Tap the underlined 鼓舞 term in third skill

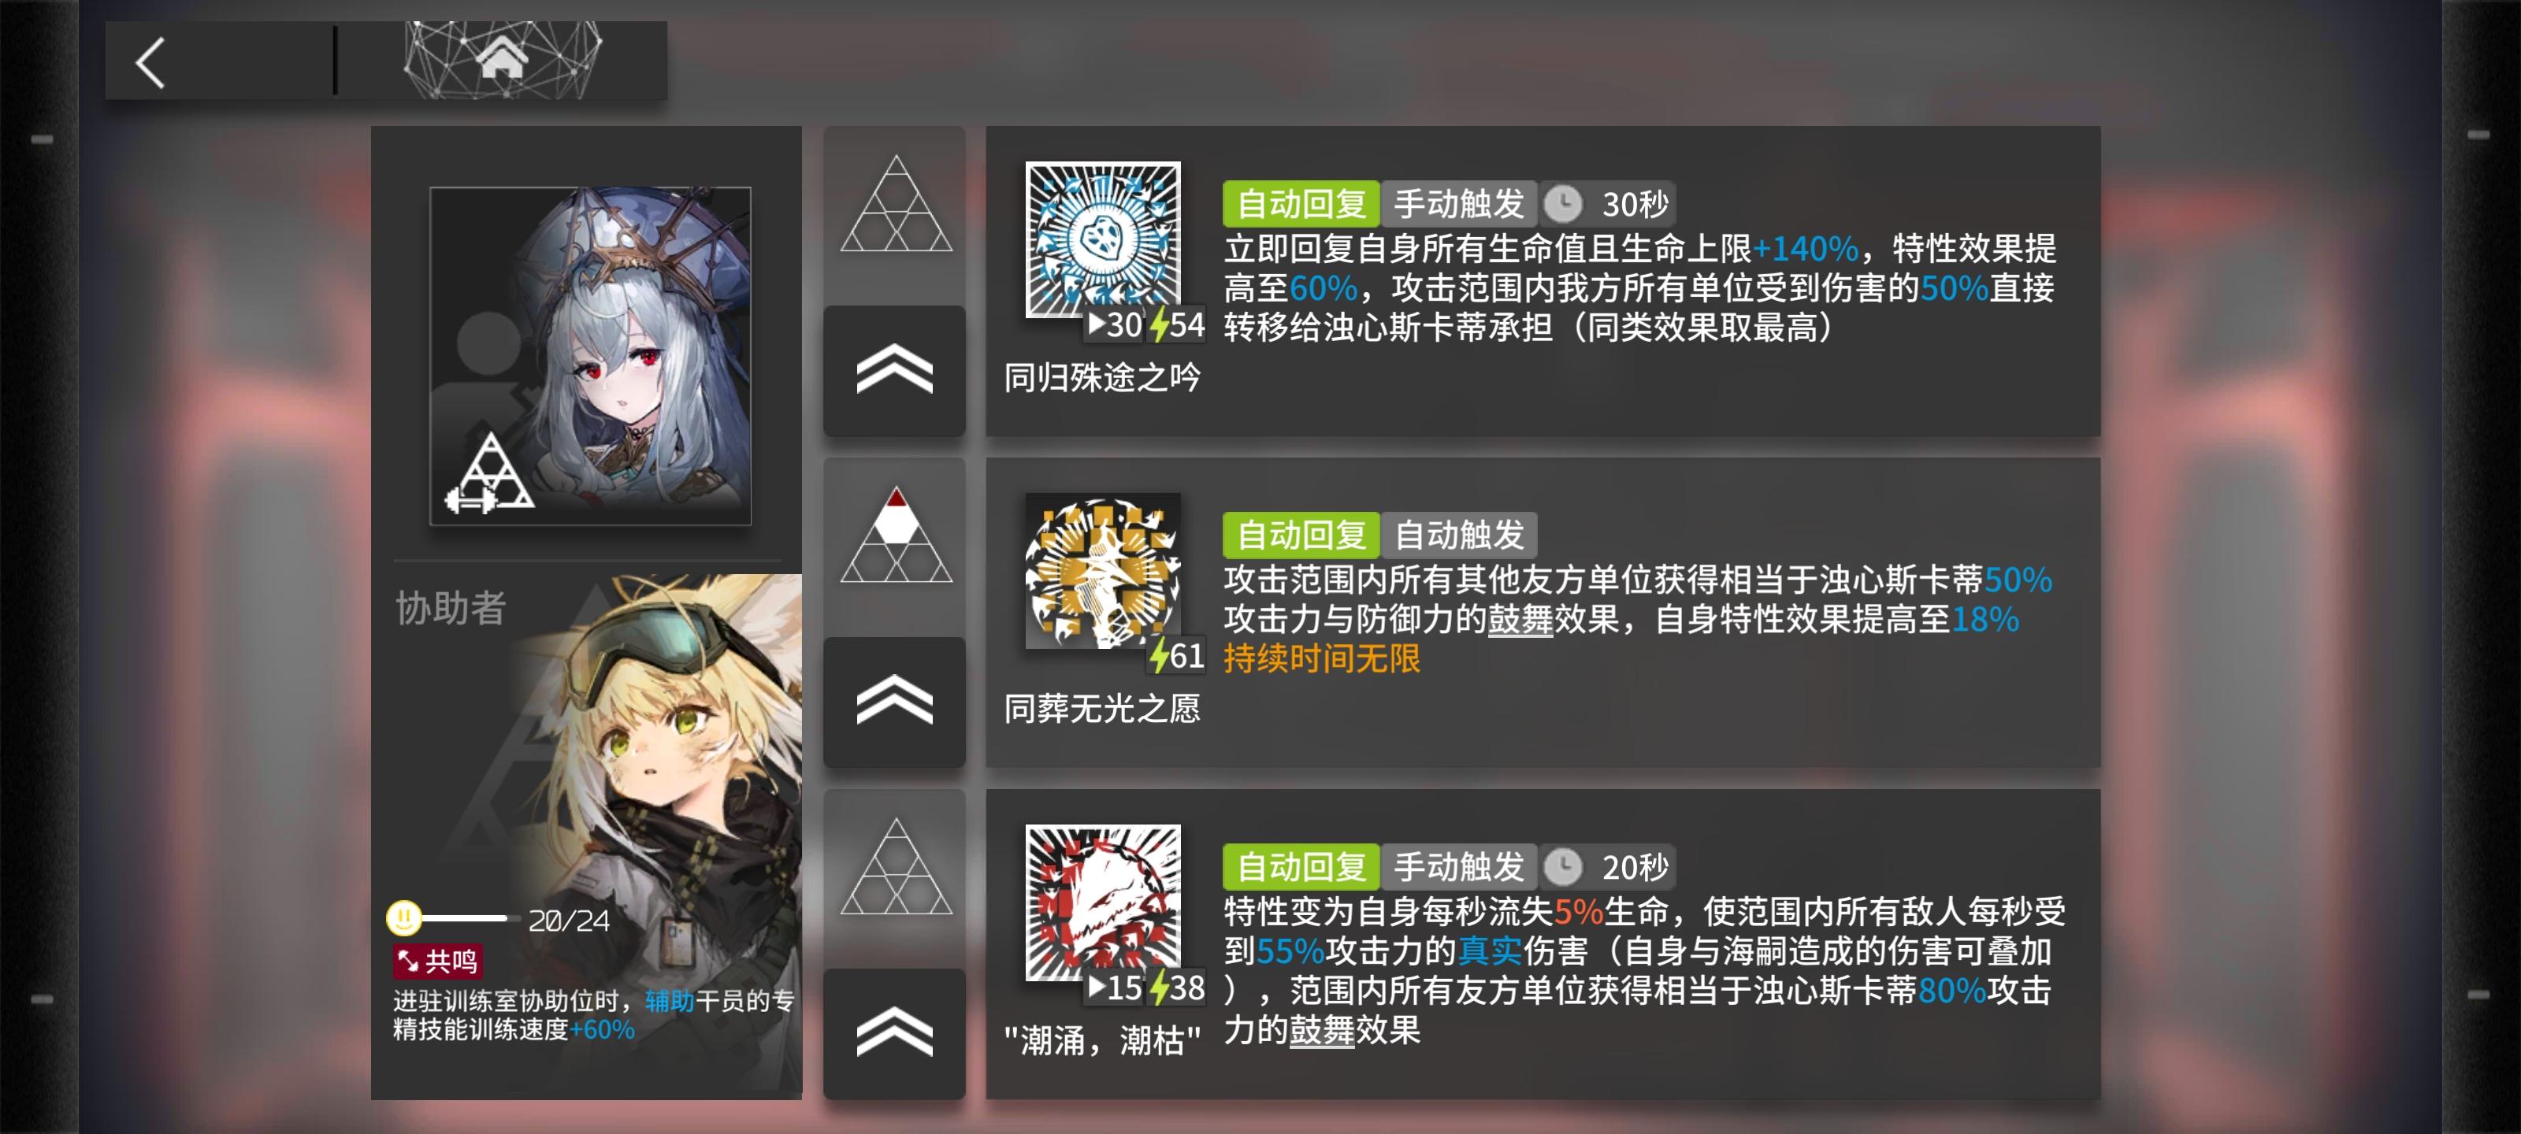1321,1030
